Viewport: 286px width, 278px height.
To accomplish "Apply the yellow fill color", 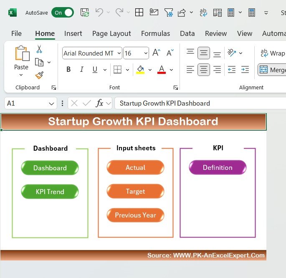I will pyautogui.click(x=140, y=70).
